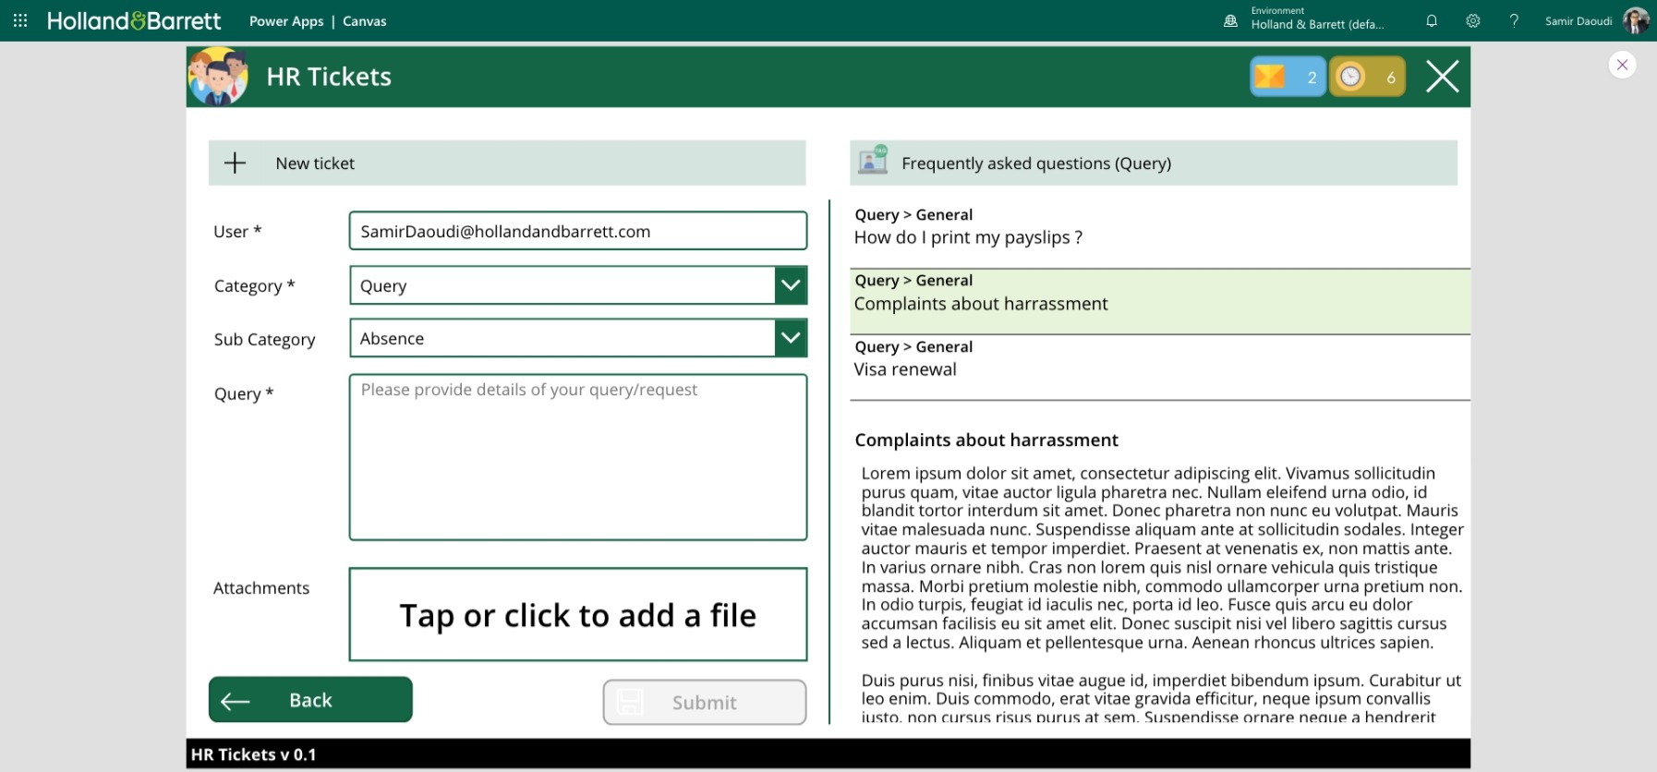This screenshot has height=772, width=1657.
Task: Tap or click to add a file
Action: (578, 615)
